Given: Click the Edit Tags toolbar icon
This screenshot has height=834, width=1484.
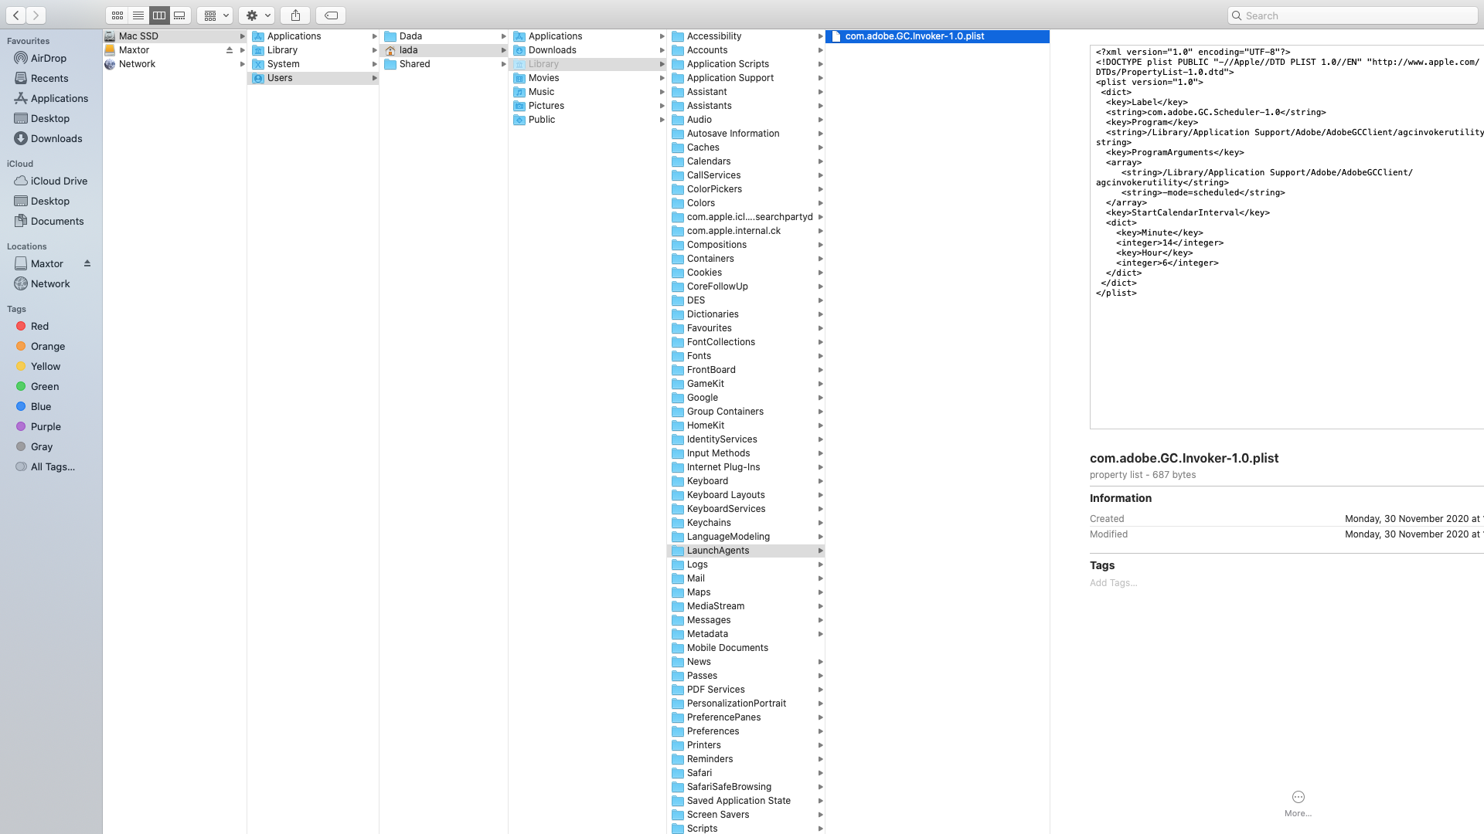Looking at the screenshot, I should coord(331,15).
